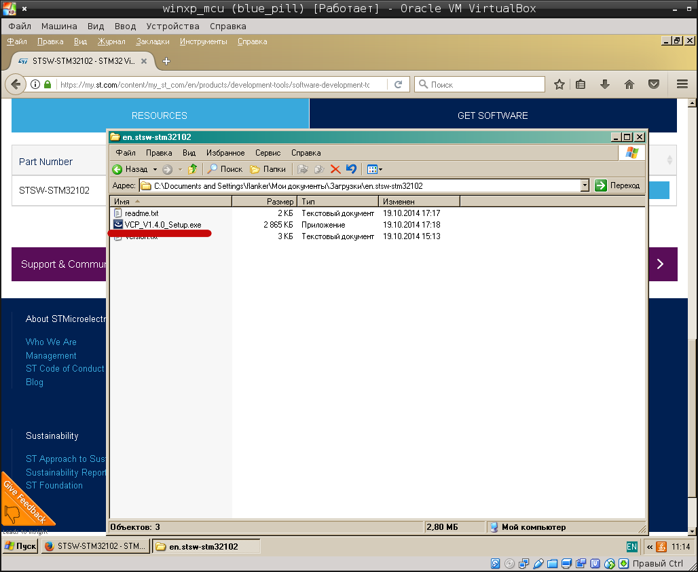Sort files by the Имя column

170,201
